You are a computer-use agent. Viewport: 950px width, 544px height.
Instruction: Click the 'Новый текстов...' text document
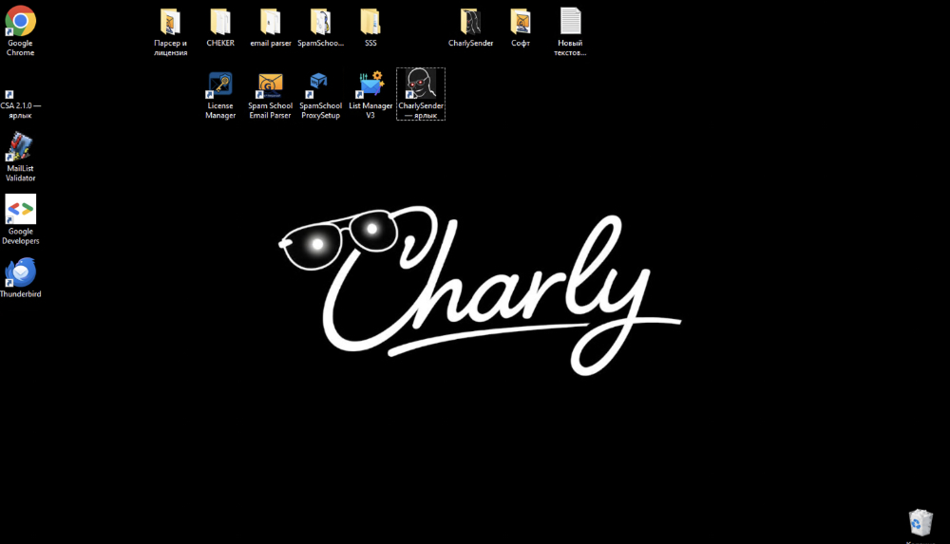point(570,22)
